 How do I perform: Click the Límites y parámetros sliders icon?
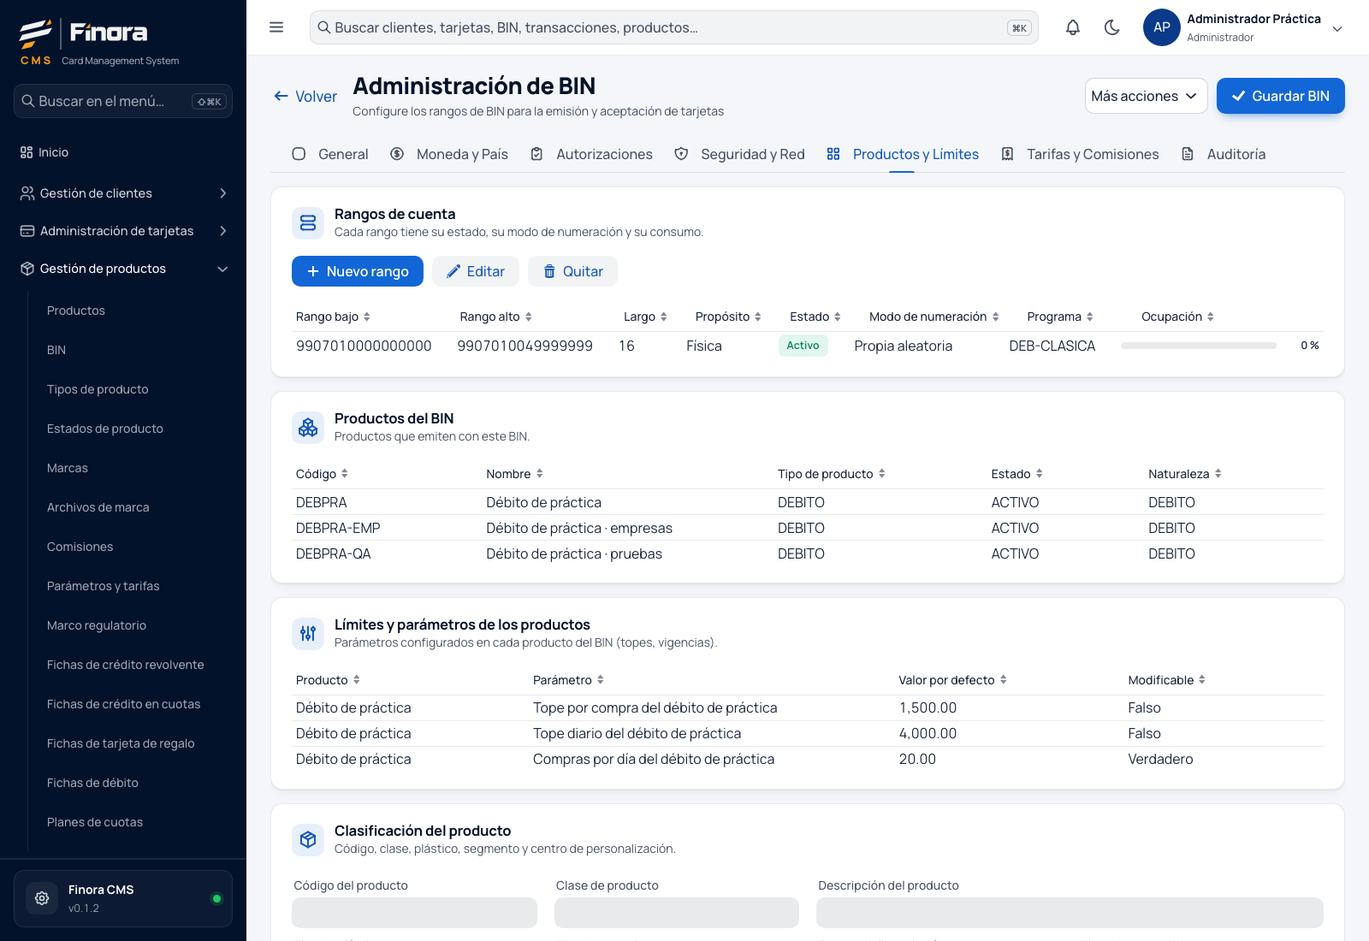308,634
